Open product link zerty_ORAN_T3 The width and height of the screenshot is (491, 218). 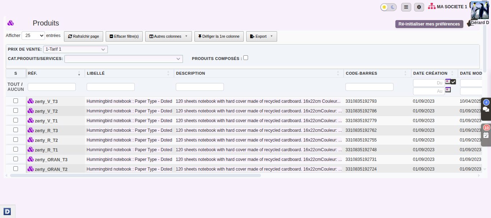(x=51, y=160)
